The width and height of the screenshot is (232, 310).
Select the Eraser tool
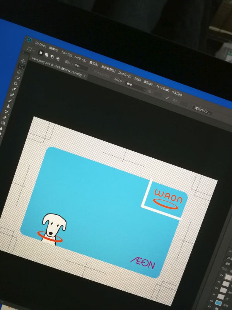(5, 117)
